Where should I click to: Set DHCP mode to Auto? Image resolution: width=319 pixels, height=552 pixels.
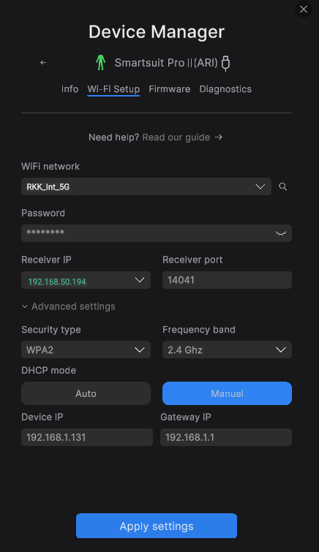click(86, 393)
